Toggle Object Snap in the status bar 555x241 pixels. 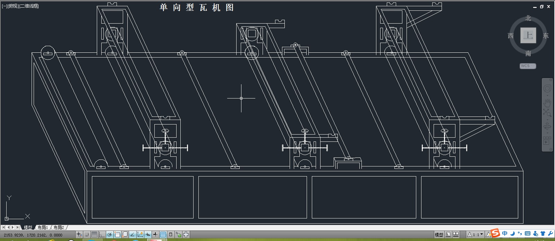pyautogui.click(x=117, y=235)
